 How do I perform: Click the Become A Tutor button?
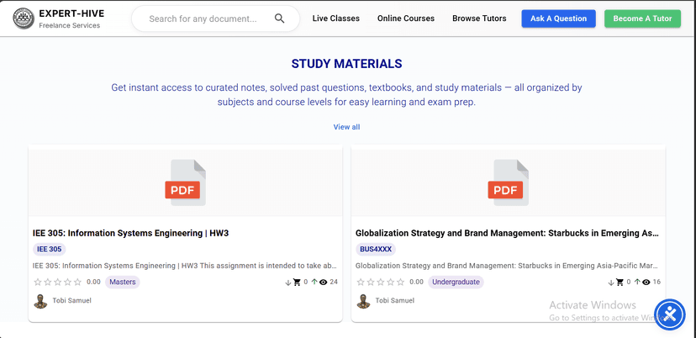(x=642, y=18)
